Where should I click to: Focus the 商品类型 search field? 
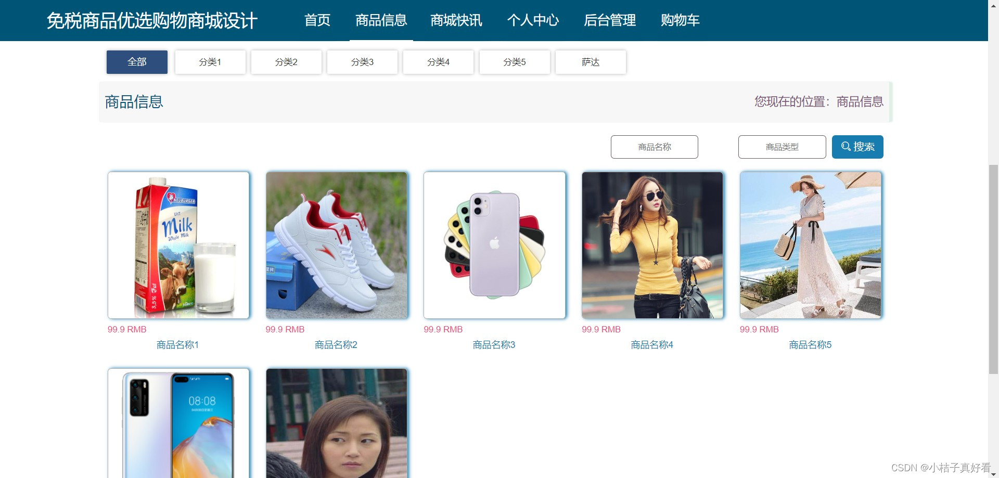click(782, 147)
